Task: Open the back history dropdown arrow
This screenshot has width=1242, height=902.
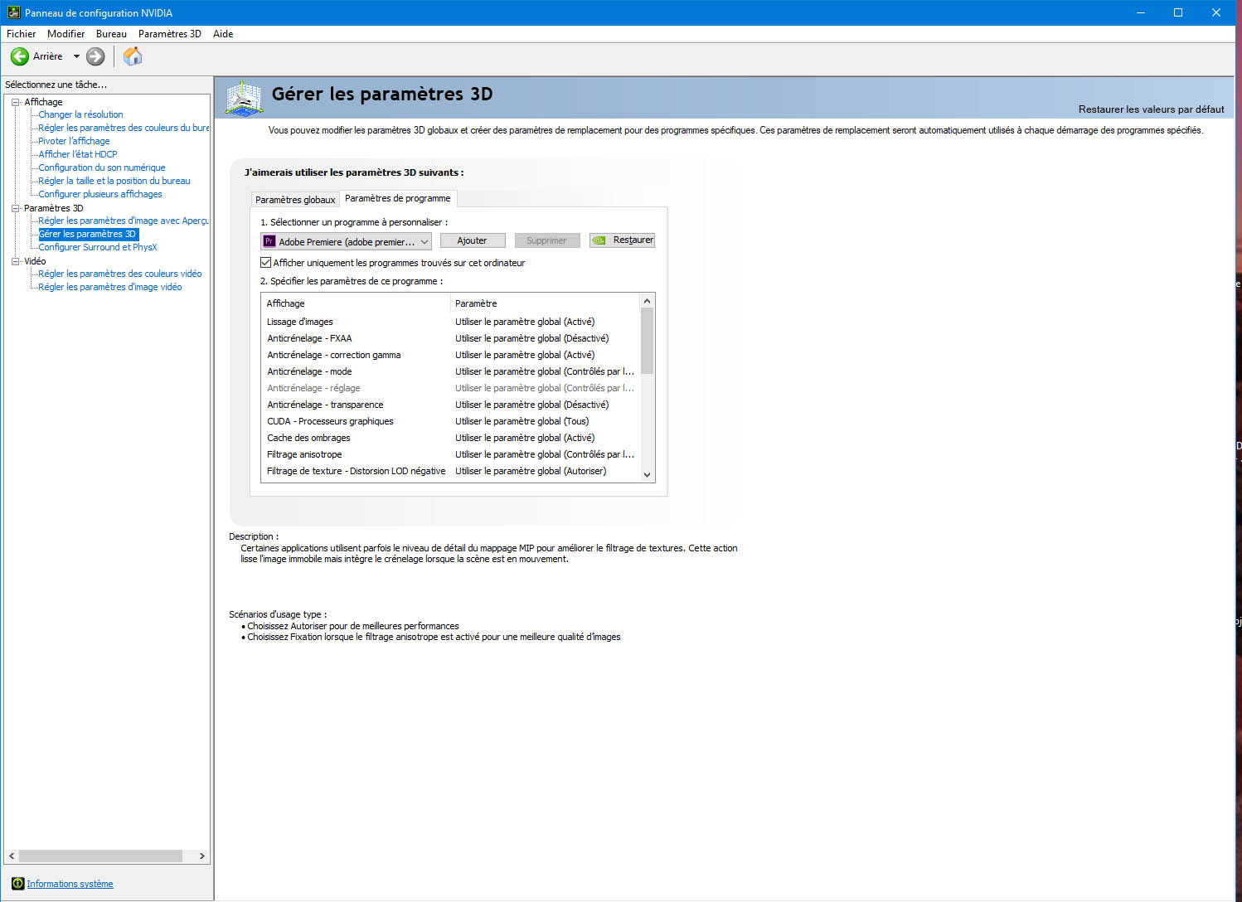Action: 76,56
